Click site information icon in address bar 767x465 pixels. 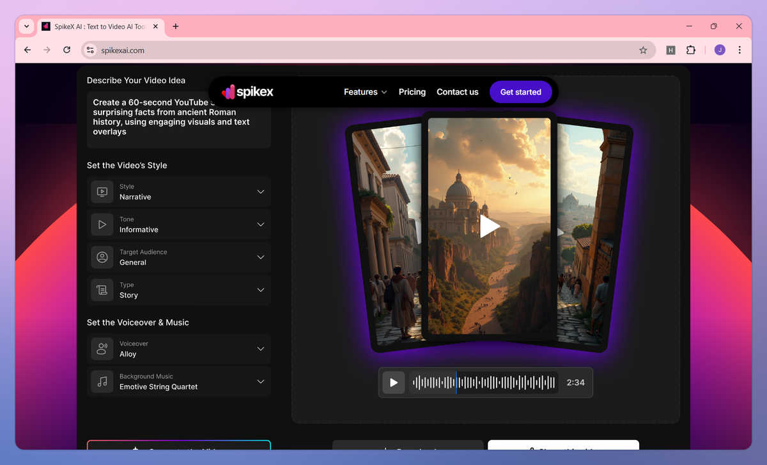(x=91, y=50)
